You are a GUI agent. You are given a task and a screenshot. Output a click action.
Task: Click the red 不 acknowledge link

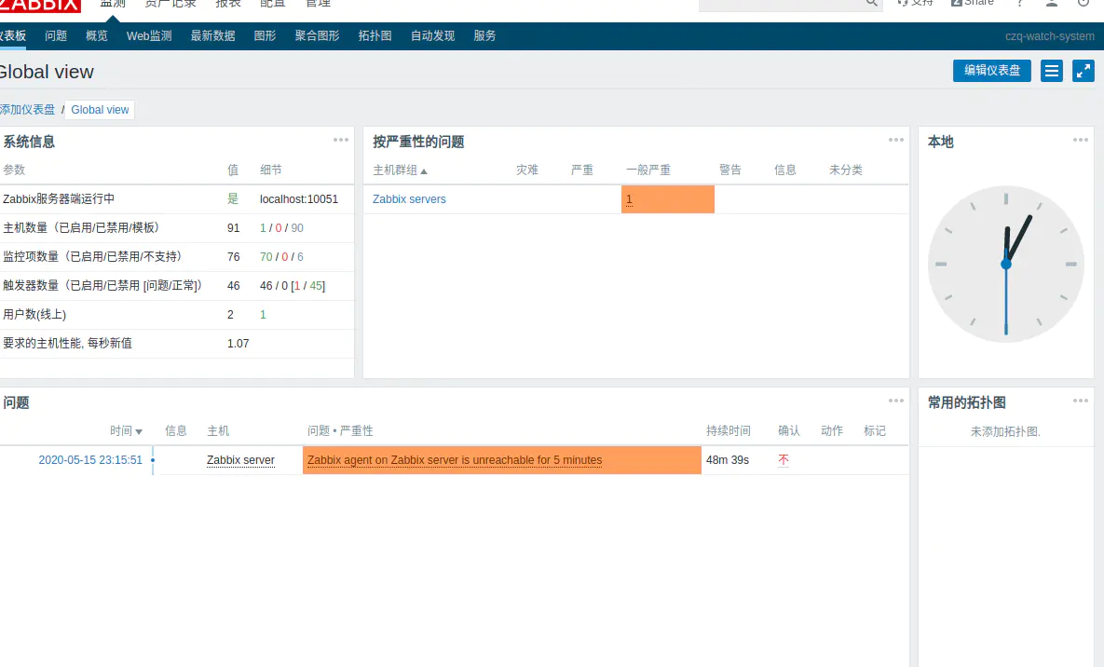pyautogui.click(x=783, y=460)
